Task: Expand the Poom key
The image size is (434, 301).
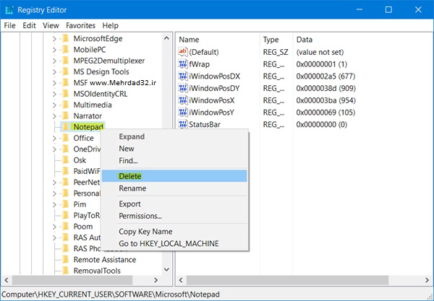Action: coord(54,227)
